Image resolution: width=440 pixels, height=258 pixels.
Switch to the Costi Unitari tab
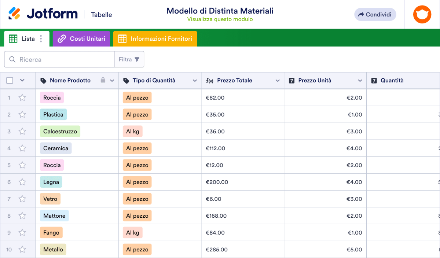tap(81, 38)
